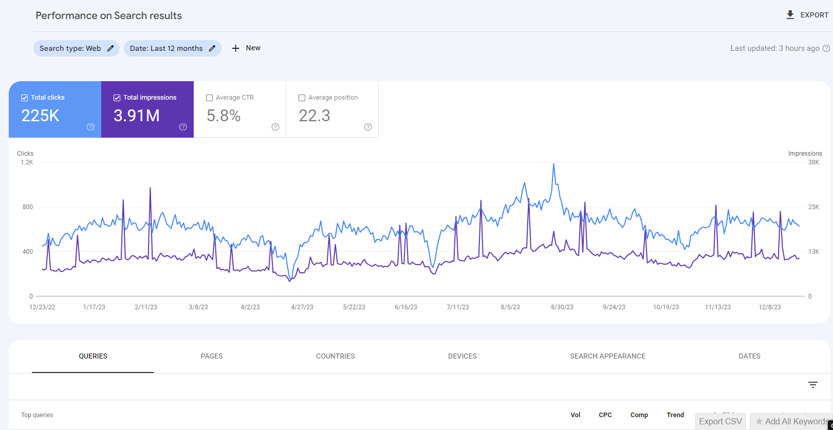833x430 pixels.
Task: Click pencil icon on Date filter chip
Action: click(212, 48)
